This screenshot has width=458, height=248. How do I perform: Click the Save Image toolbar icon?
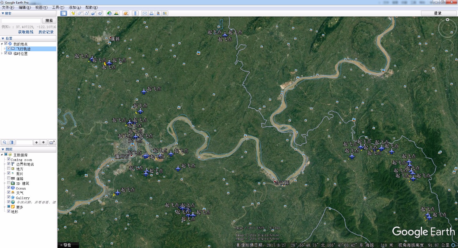(x=158, y=13)
